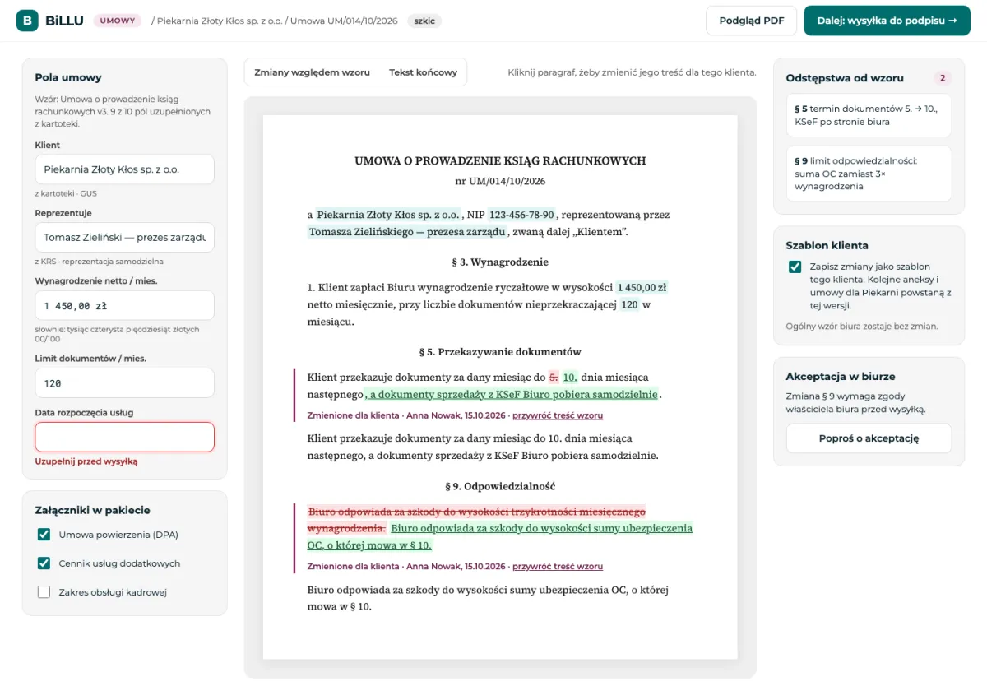Click the empty Data rozpoczęcia usług field
Screen dimensions: 987x686
pyautogui.click(x=124, y=437)
